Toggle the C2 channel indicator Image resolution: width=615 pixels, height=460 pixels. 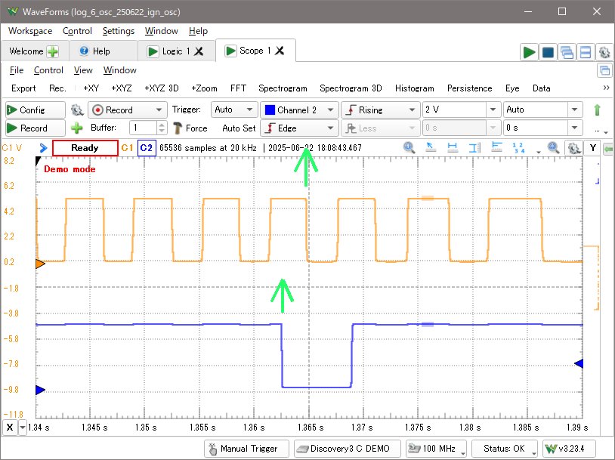[x=147, y=148]
